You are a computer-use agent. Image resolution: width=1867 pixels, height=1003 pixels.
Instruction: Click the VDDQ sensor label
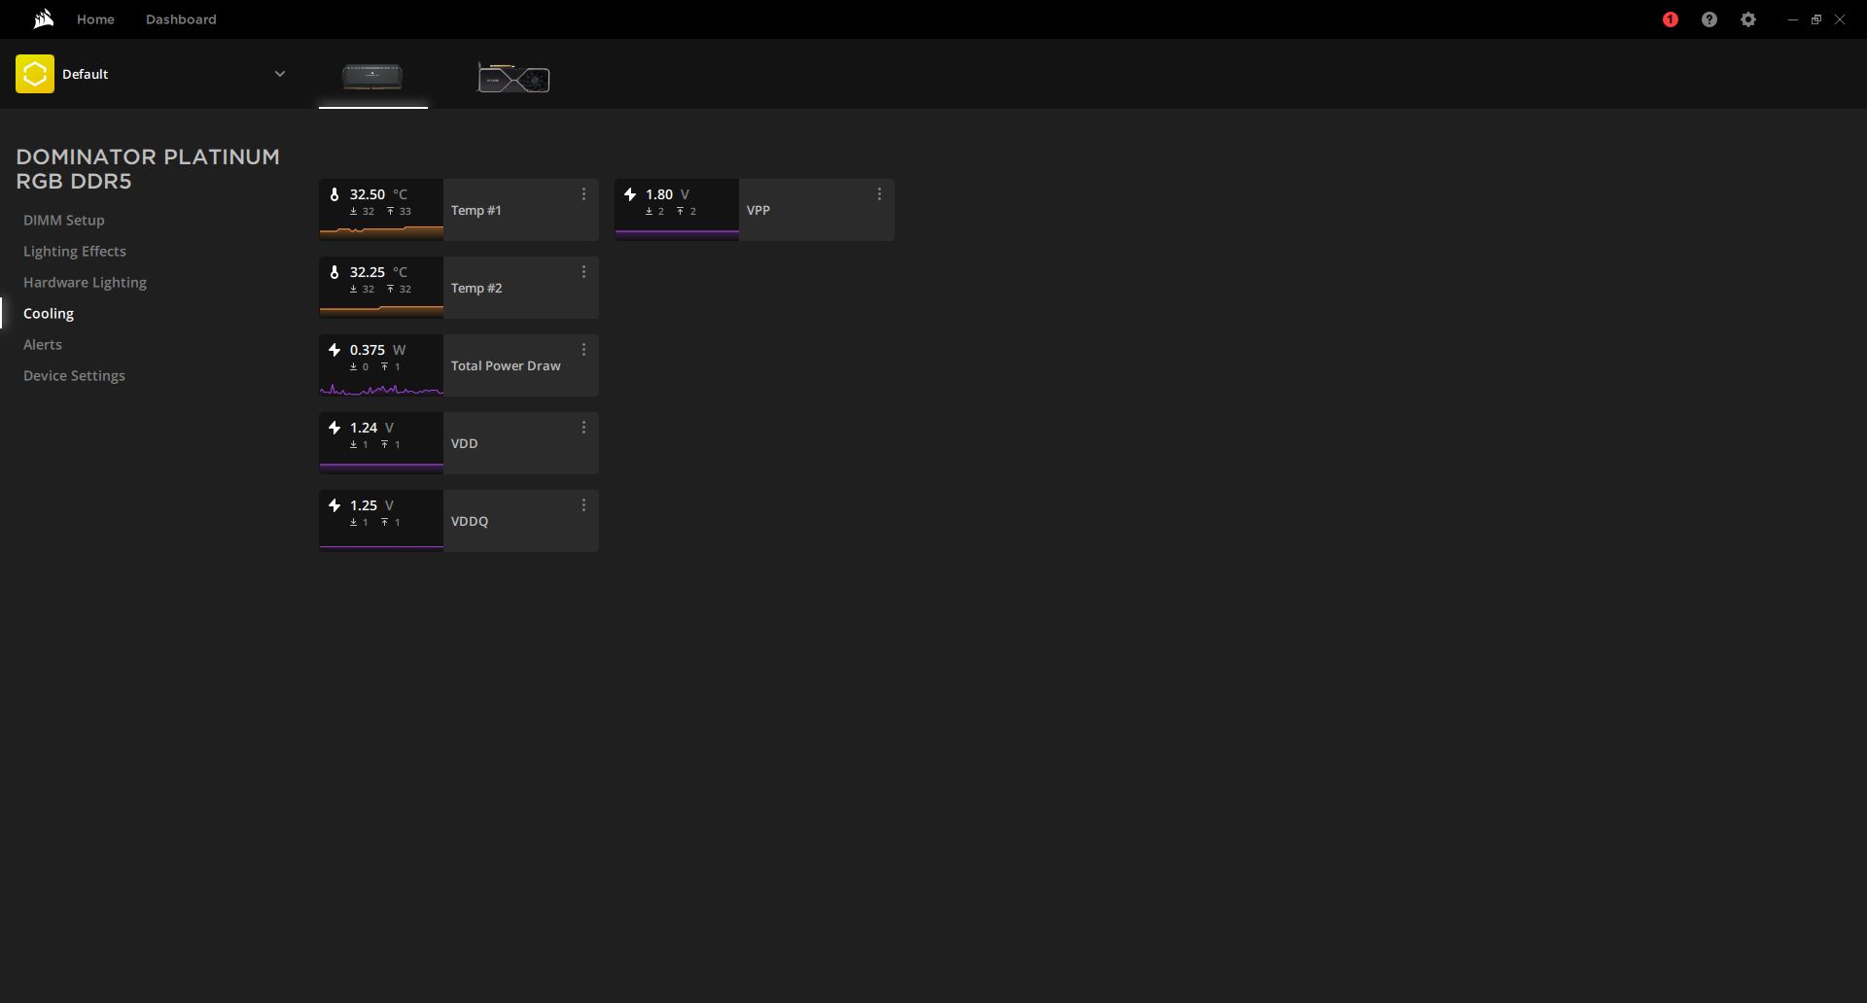pyautogui.click(x=470, y=521)
